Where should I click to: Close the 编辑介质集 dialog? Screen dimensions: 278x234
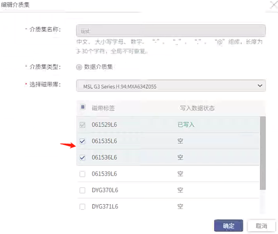(274, 5)
